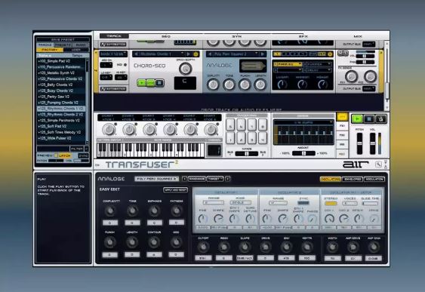Adjust the master Pitch slider
Viewport: 425px width, 292px height.
pos(359,143)
